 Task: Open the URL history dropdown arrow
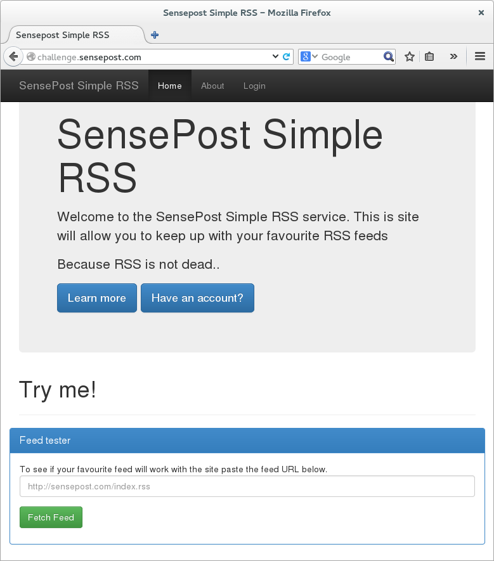[275, 57]
